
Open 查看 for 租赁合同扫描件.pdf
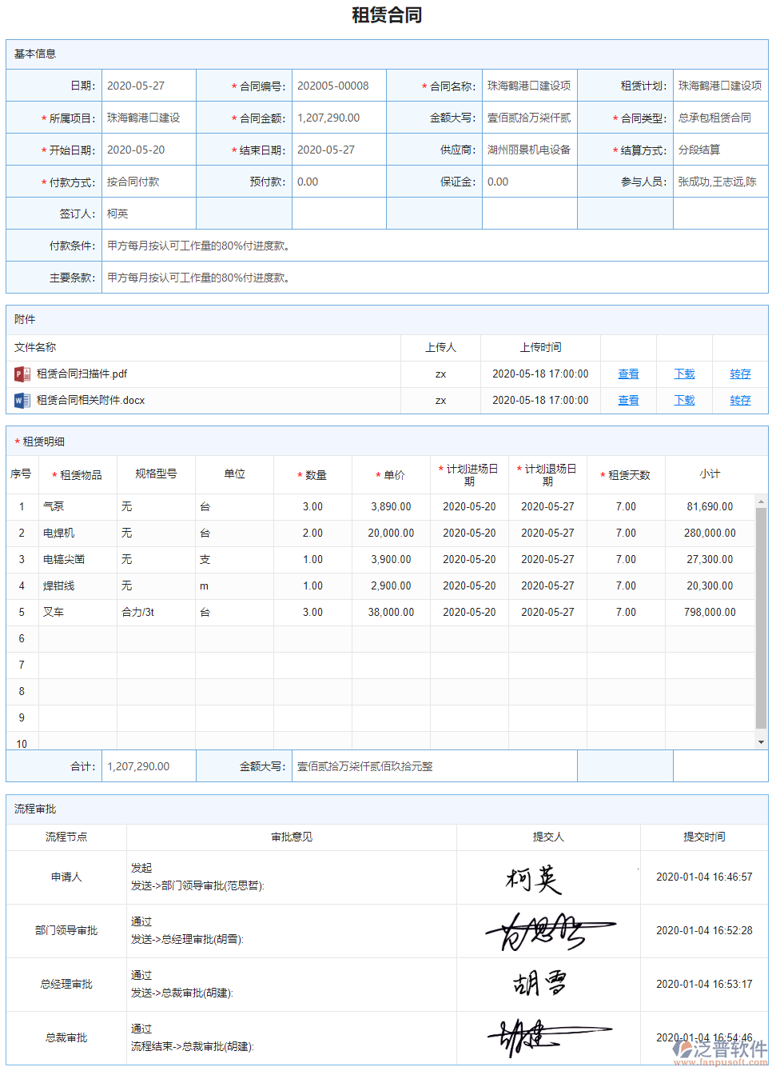coord(628,373)
